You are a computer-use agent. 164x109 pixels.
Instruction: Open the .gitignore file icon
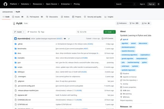(16, 81)
